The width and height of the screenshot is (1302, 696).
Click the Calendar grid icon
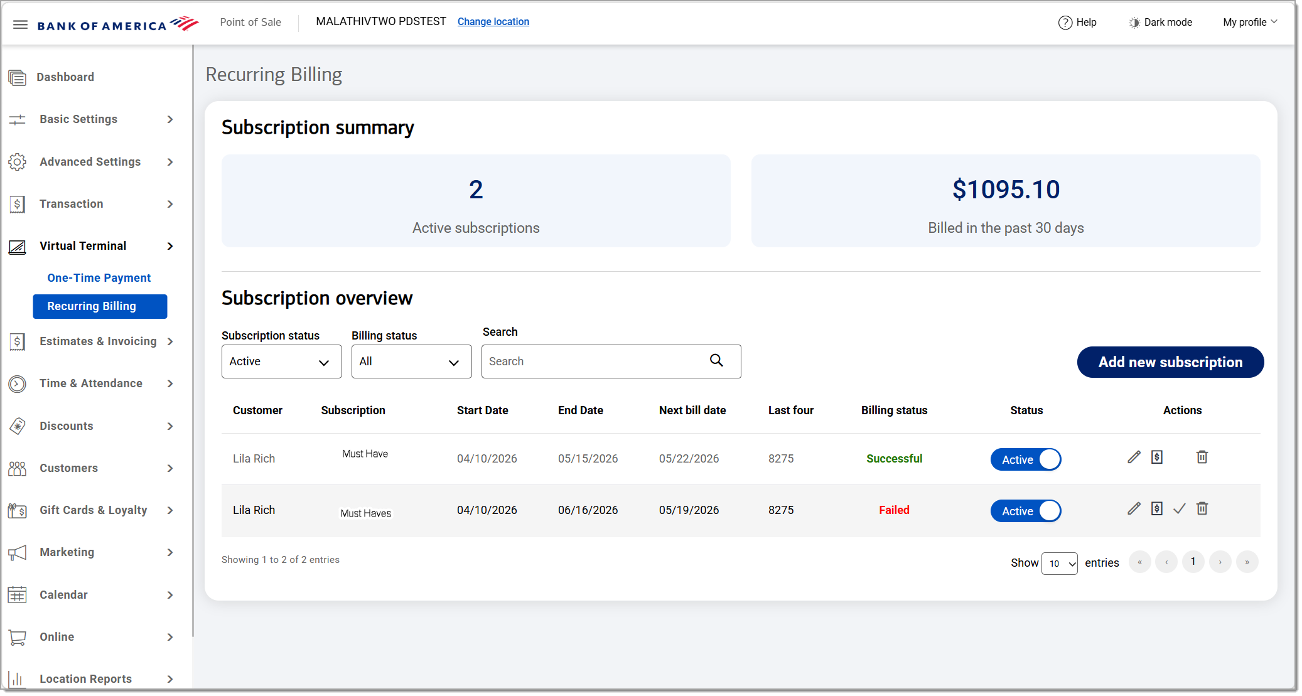[x=18, y=595]
